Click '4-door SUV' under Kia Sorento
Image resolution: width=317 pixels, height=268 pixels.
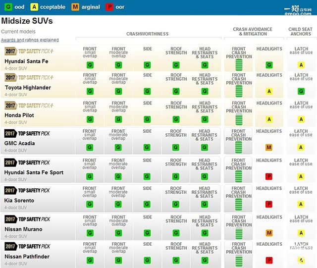(x=15, y=208)
